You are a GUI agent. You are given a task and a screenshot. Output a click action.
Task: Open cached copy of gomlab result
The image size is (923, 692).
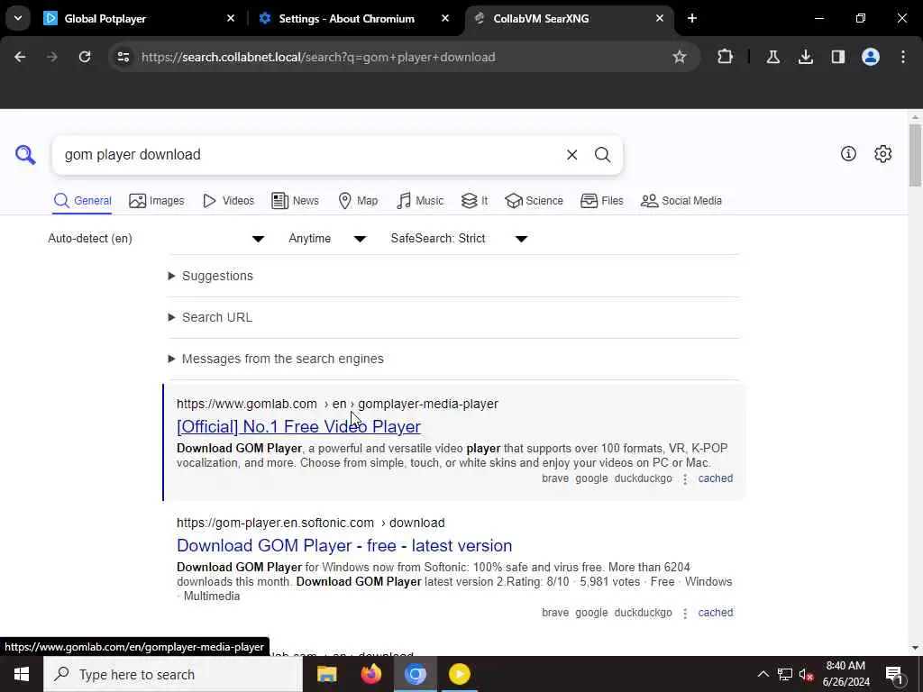tap(715, 478)
